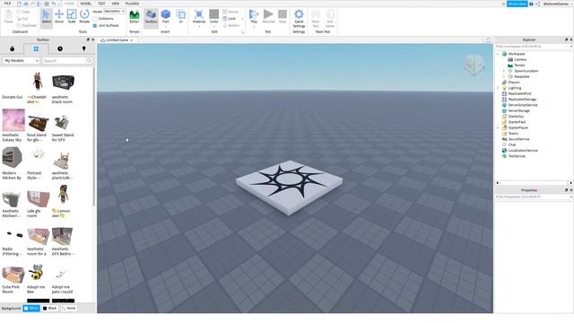
Task: Switch to the HOME ribbon tab
Action: (69, 4)
